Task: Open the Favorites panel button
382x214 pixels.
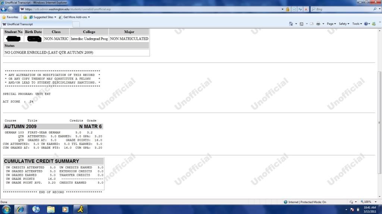Action: (x=10, y=17)
